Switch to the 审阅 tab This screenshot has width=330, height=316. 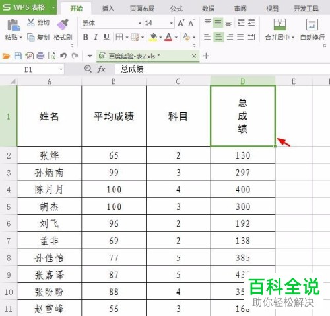click(x=240, y=9)
